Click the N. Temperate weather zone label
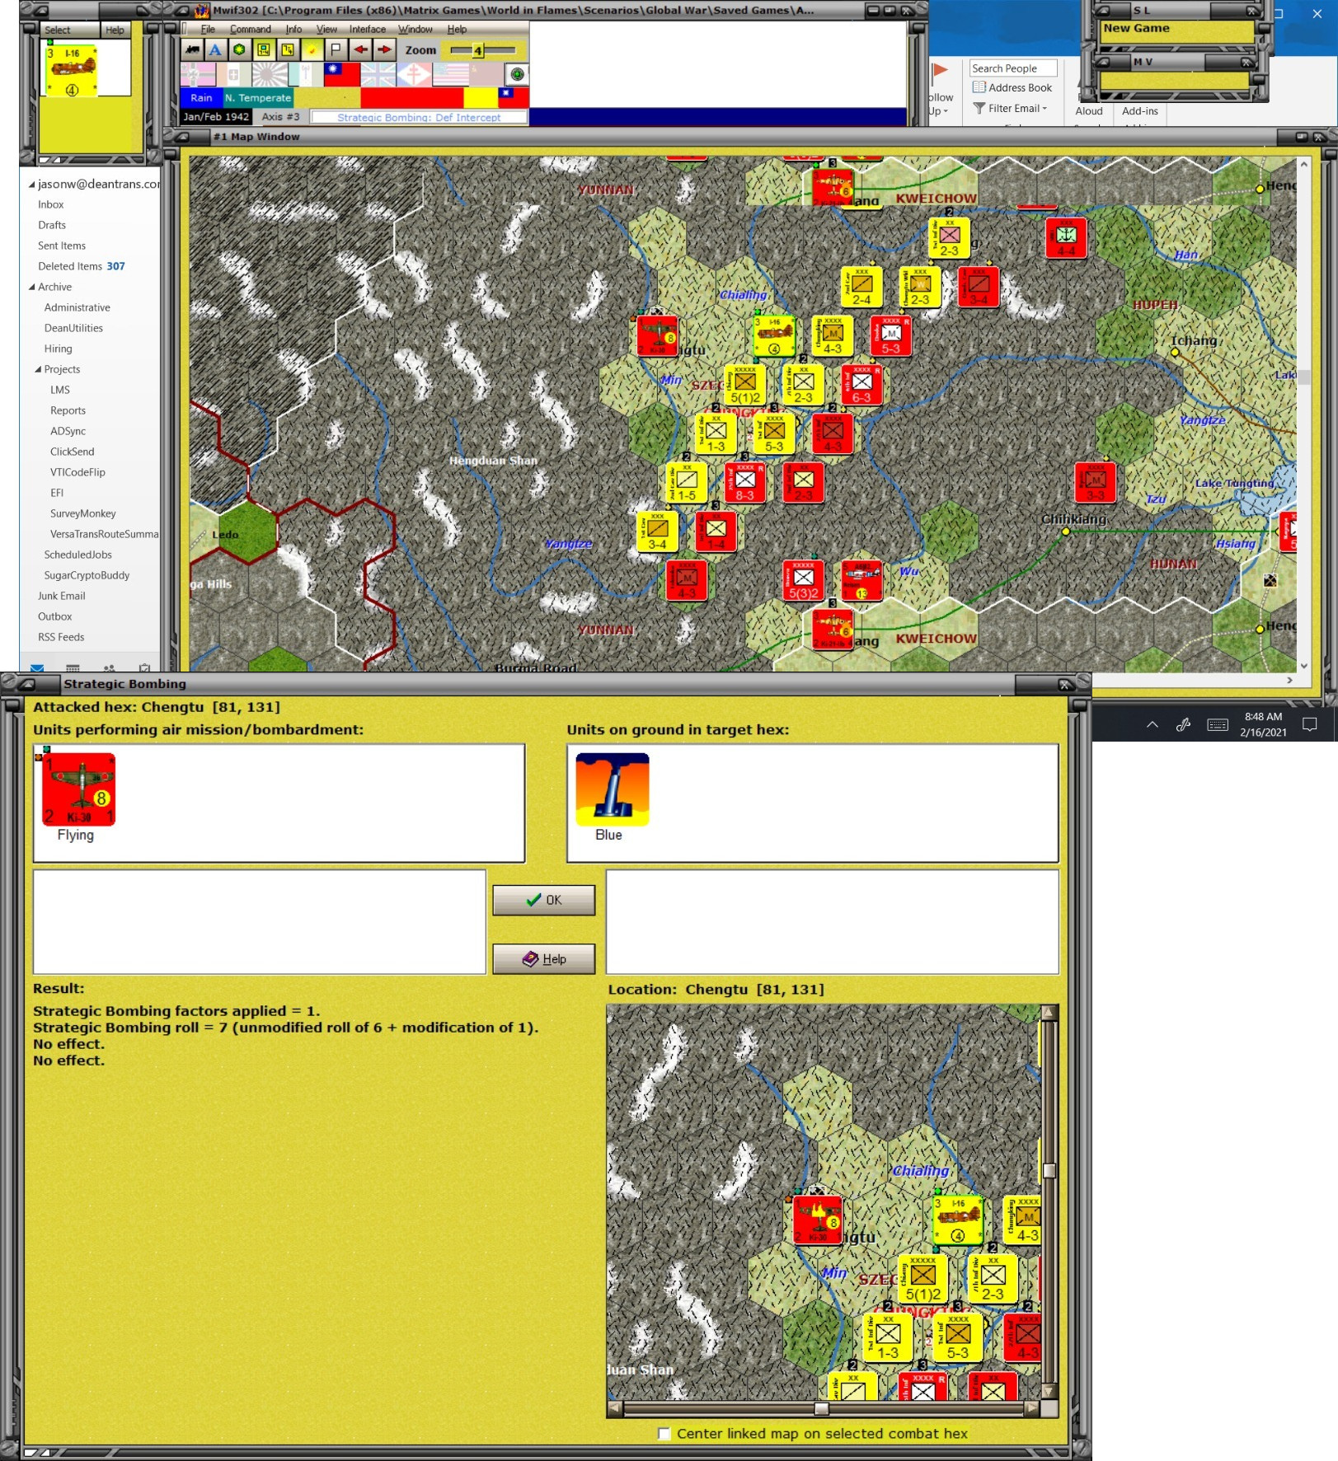The image size is (1338, 1461). click(x=258, y=97)
